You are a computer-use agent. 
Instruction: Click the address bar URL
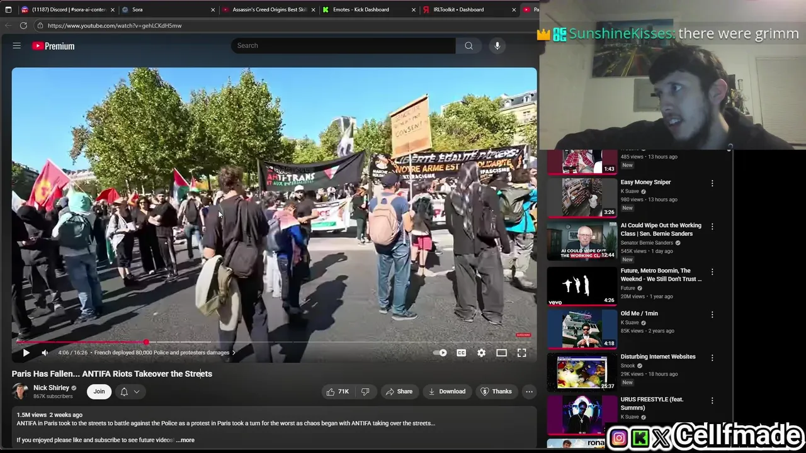pyautogui.click(x=115, y=26)
